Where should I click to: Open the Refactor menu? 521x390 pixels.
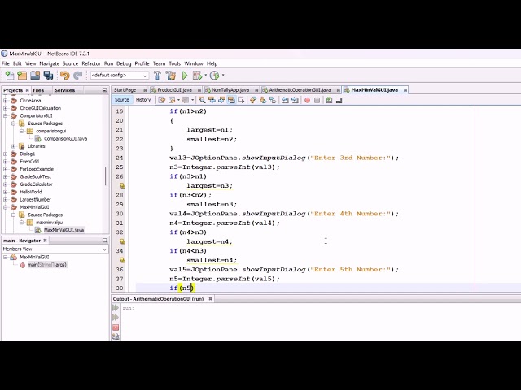point(91,63)
